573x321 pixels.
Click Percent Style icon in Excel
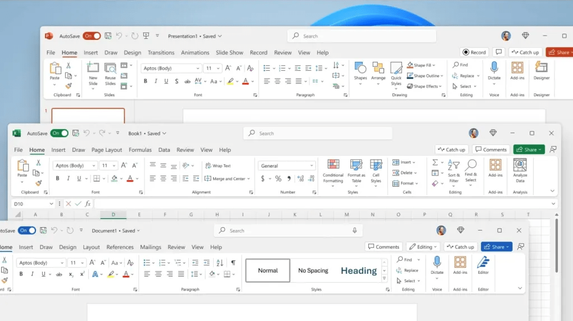click(278, 179)
